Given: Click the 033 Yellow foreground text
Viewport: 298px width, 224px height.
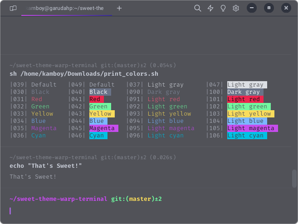Looking at the screenshot, I should pyautogui.click(x=42, y=114).
